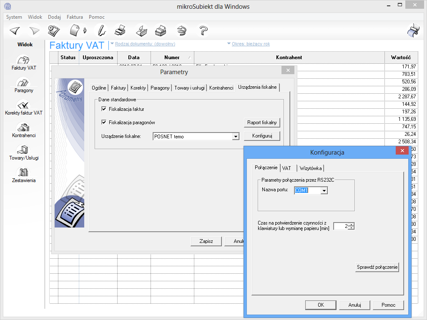Click the printer icon in the toolbar
The image size is (427, 320).
120,30
